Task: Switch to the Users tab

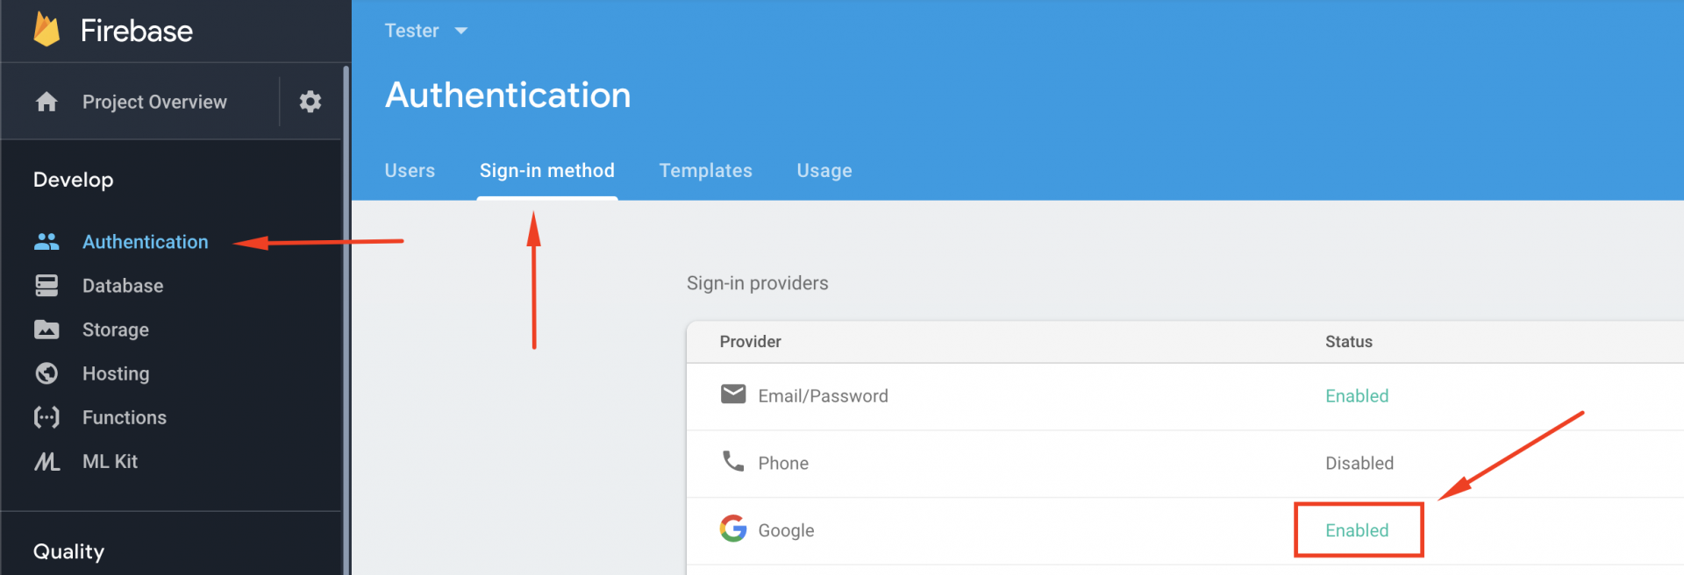Action: click(x=410, y=171)
